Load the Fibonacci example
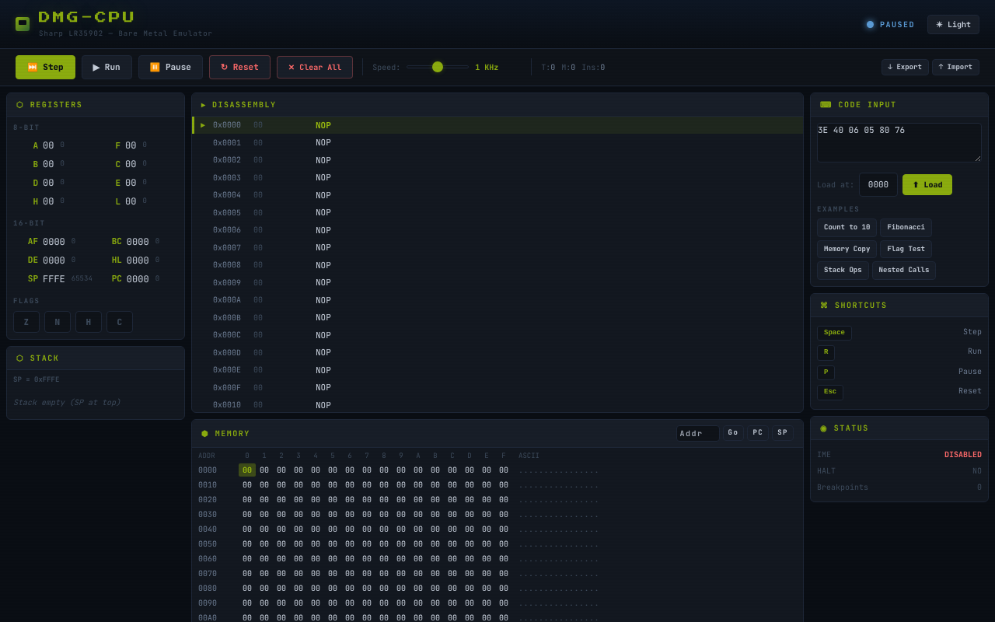This screenshot has width=995, height=622. (906, 228)
